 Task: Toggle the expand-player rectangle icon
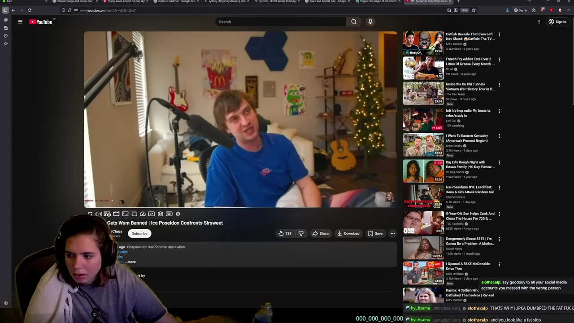coord(125,214)
